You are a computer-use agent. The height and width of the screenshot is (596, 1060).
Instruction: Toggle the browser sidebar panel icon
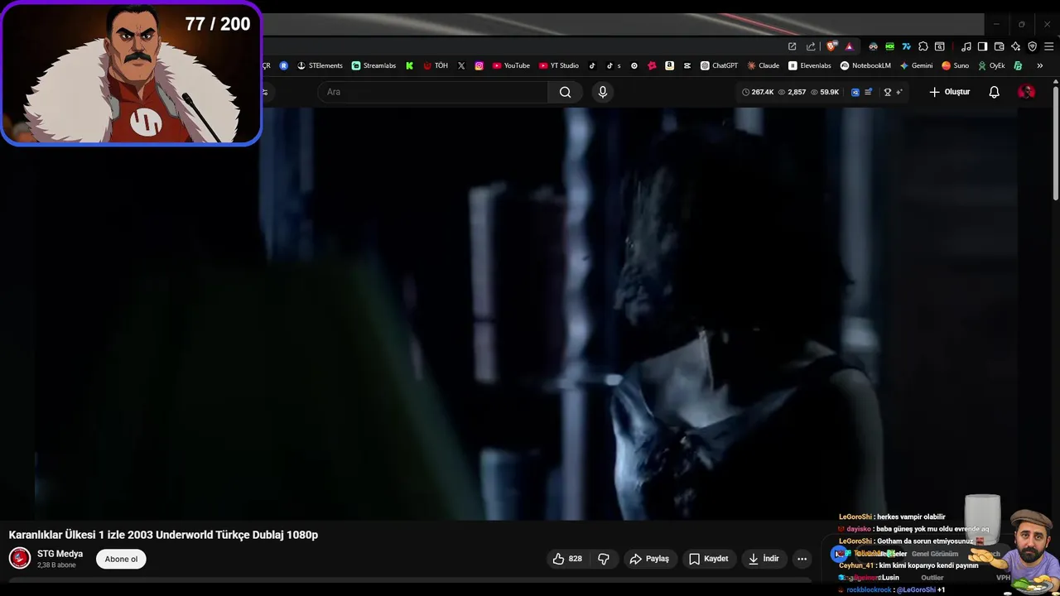pyautogui.click(x=982, y=46)
